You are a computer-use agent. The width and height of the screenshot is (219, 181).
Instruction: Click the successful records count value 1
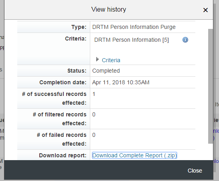point(94,94)
